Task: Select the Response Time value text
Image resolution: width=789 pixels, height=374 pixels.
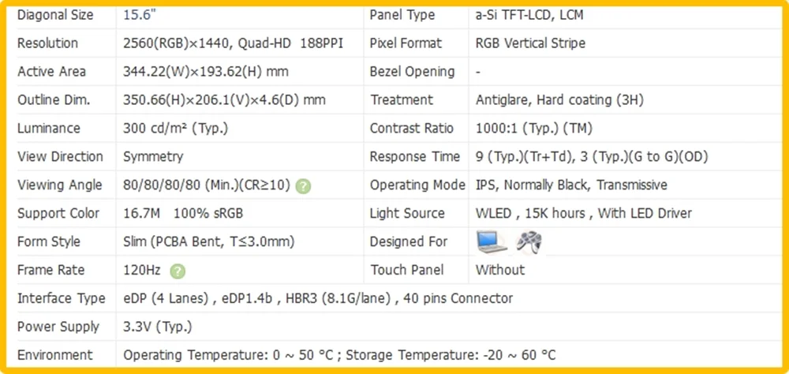Action: click(x=592, y=157)
